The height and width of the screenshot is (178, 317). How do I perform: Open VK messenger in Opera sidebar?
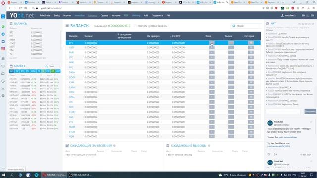pos(3,41)
